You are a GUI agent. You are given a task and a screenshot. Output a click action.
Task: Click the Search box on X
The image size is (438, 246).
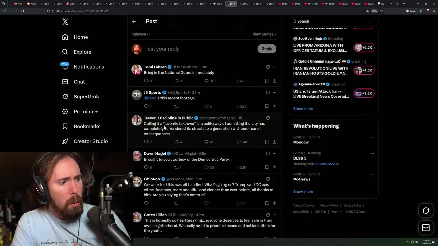[334, 21]
